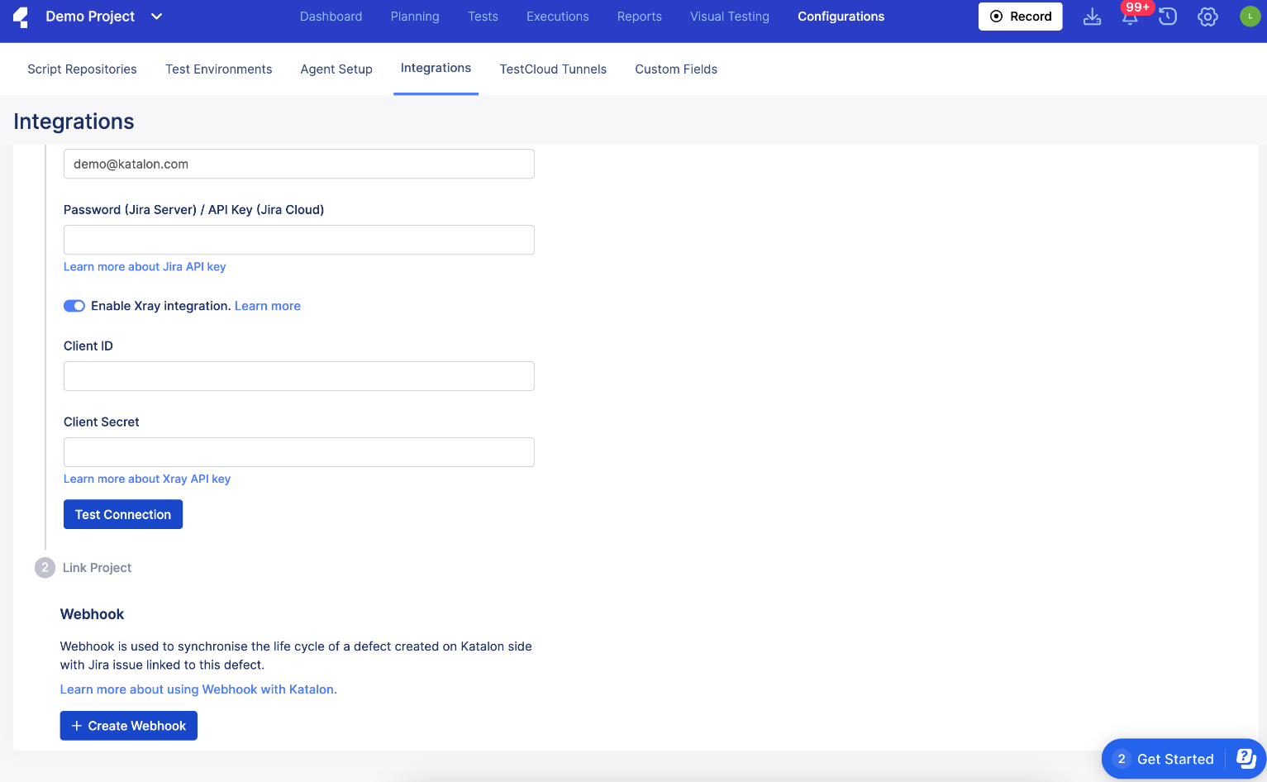Click the Katalon logo icon

click(21, 17)
